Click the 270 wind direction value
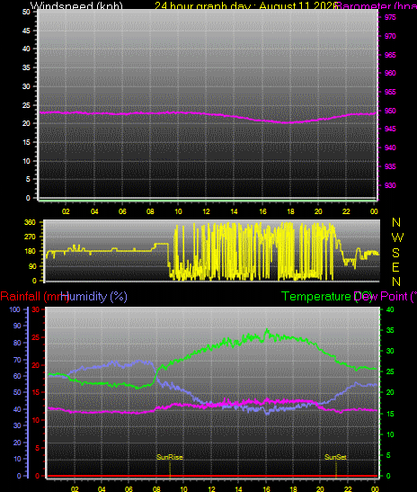 (x=30, y=237)
